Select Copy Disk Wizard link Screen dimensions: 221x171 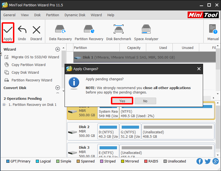[x=25, y=73]
